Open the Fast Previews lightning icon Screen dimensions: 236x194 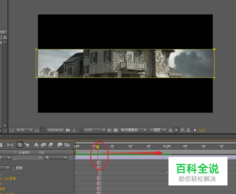click(176, 130)
